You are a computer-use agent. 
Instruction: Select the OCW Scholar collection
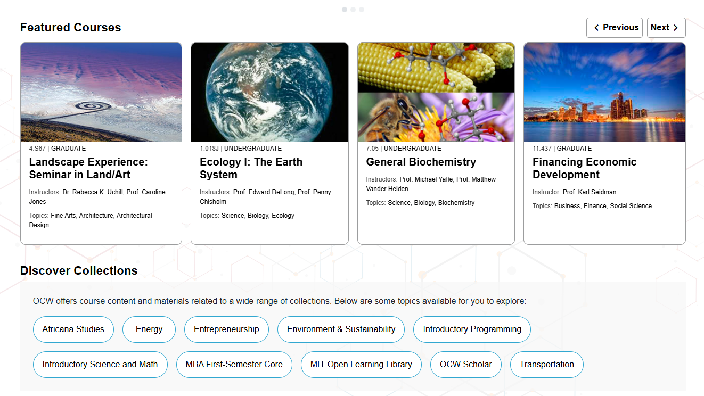click(x=465, y=365)
